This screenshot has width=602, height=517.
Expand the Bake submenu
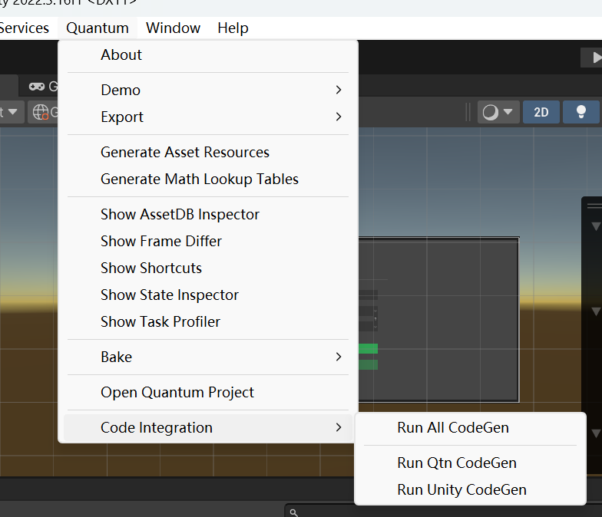click(207, 357)
